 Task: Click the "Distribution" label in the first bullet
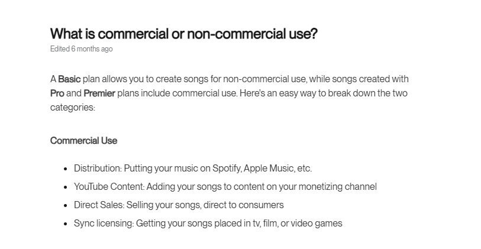[97, 169]
